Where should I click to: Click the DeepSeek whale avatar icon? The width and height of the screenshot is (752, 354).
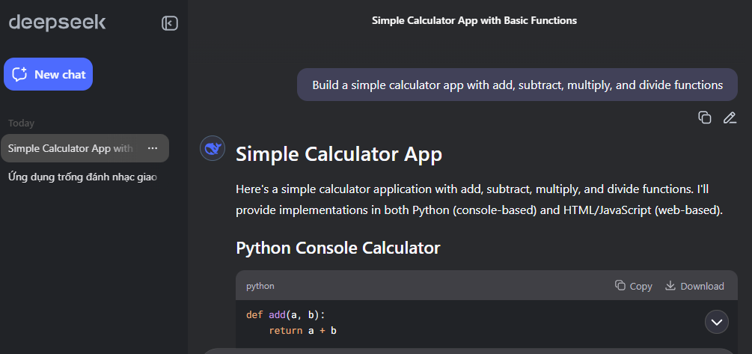coord(213,148)
